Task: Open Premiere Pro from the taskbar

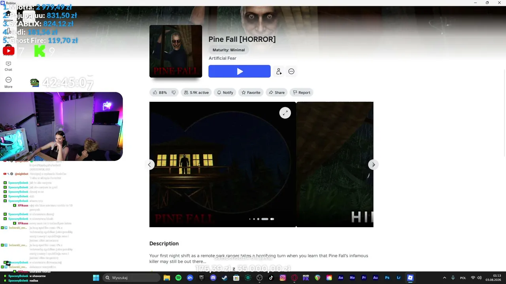Action: [x=364, y=278]
